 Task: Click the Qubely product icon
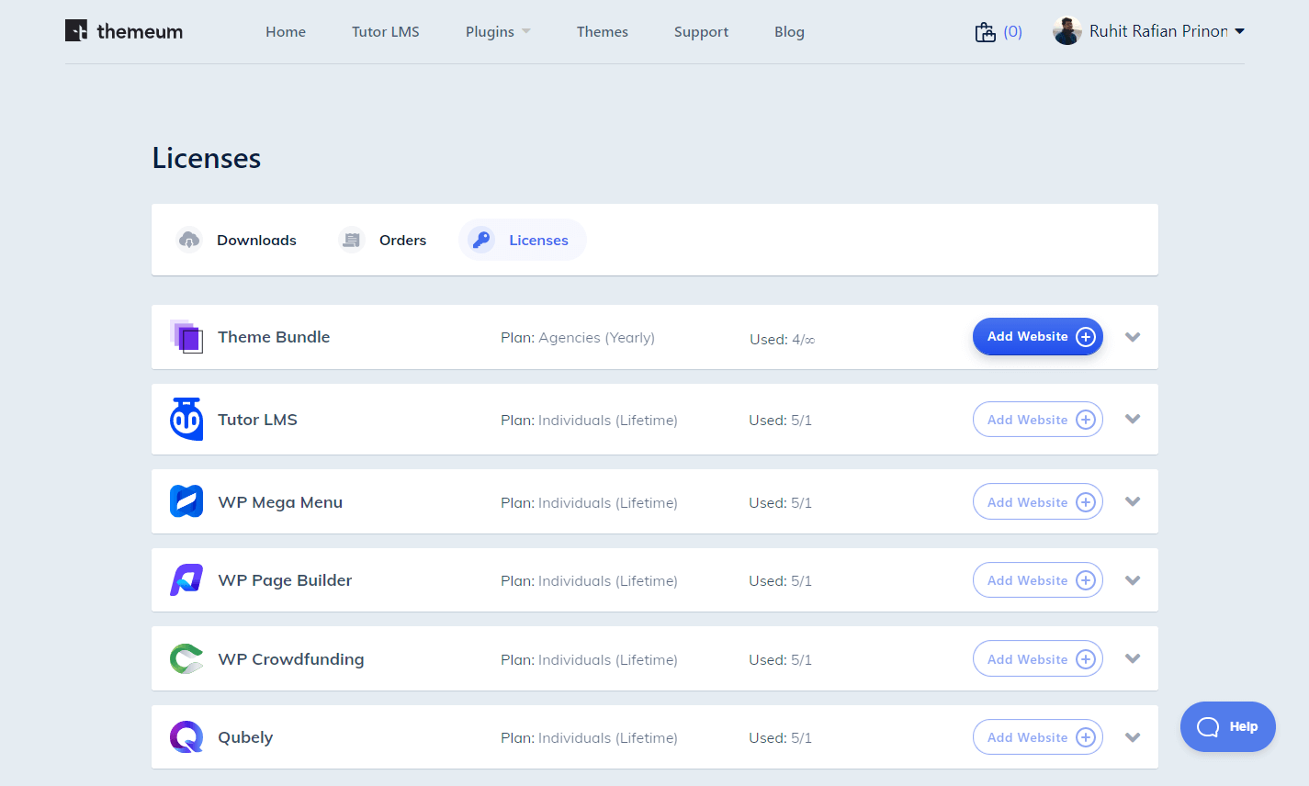(x=186, y=736)
